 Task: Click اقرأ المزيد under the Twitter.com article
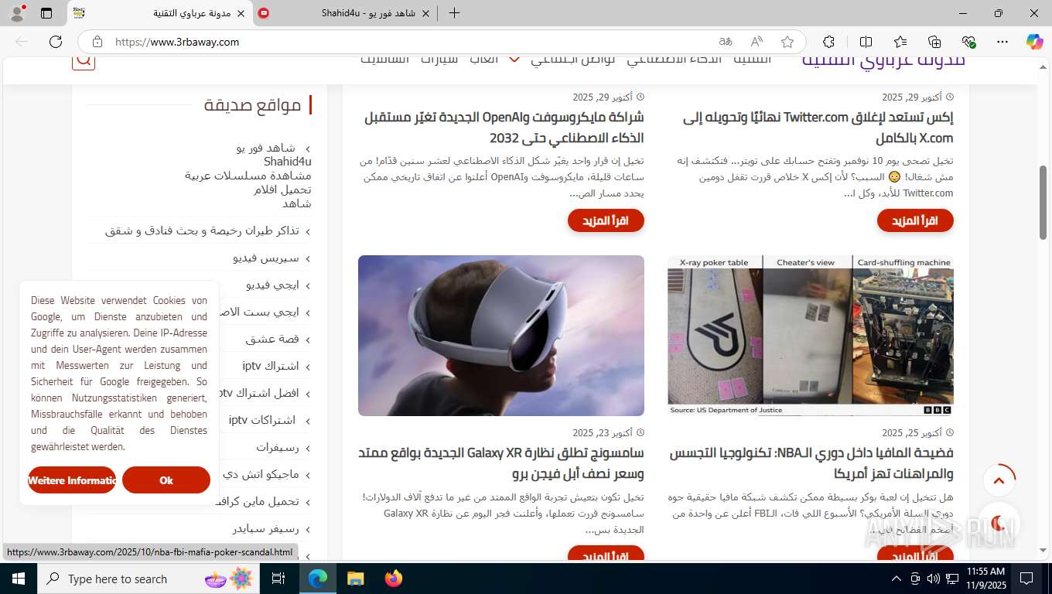(915, 220)
